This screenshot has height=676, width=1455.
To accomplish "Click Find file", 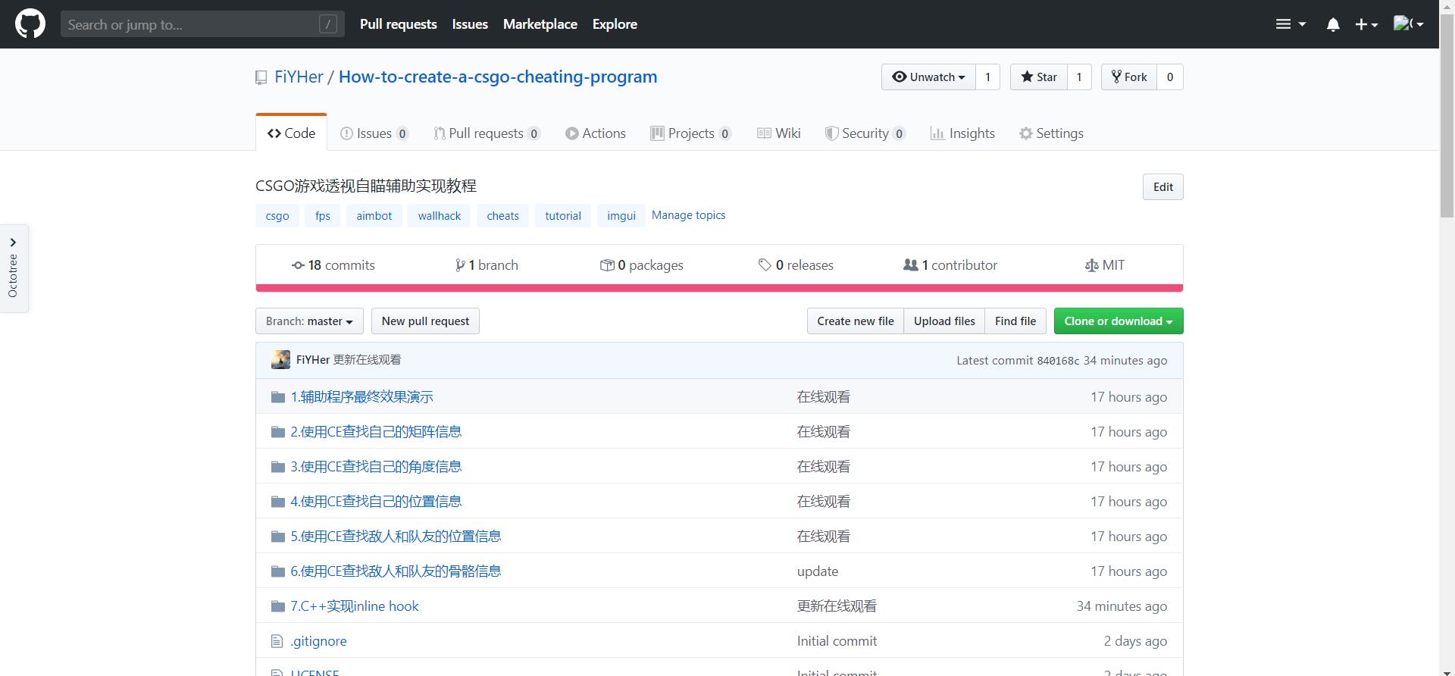I will [x=1015, y=321].
